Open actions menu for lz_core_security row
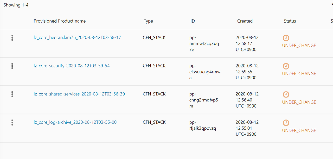Viewport: 333px width, 159px height. pos(12,66)
